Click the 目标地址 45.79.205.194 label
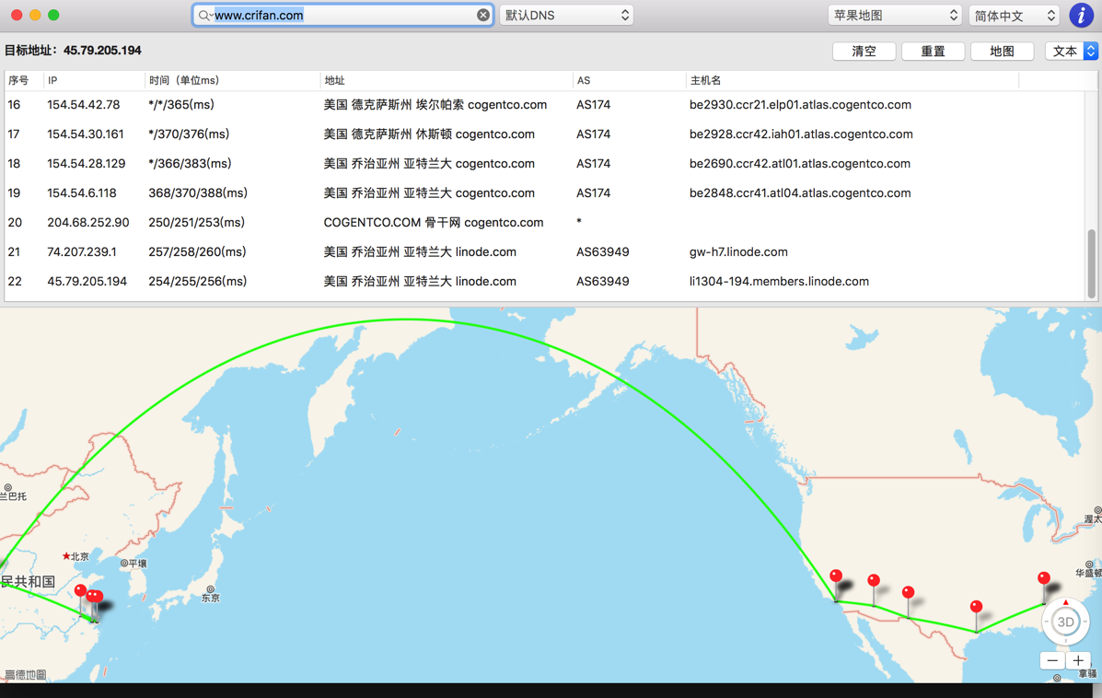 [x=73, y=51]
